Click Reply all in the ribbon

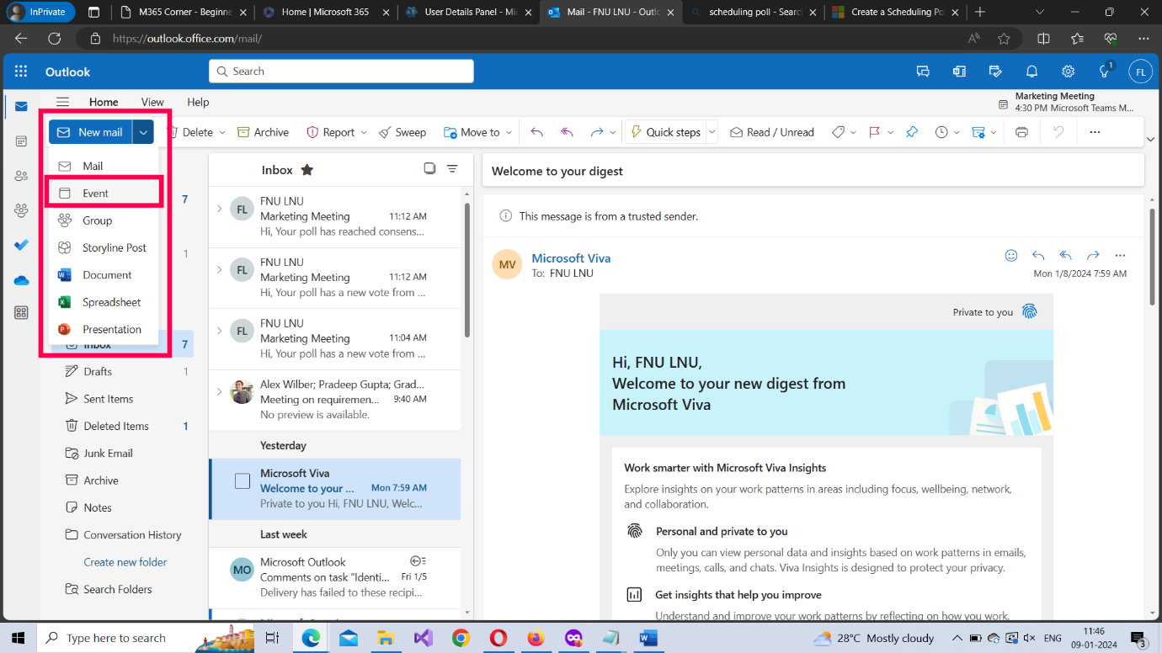[567, 132]
